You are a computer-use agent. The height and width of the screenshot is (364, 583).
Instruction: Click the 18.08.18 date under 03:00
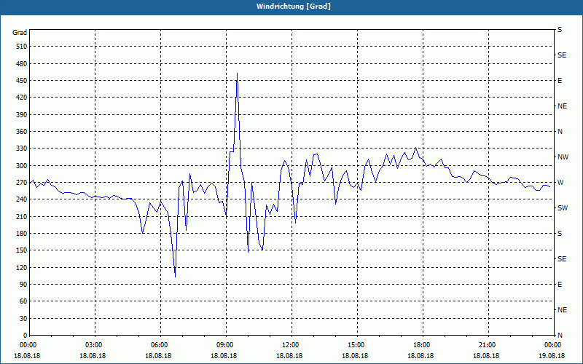93,356
